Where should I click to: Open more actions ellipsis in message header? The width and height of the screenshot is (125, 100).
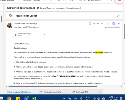(x=119, y=24)
